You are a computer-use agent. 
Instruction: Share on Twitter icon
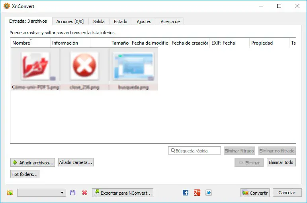(x=209, y=193)
